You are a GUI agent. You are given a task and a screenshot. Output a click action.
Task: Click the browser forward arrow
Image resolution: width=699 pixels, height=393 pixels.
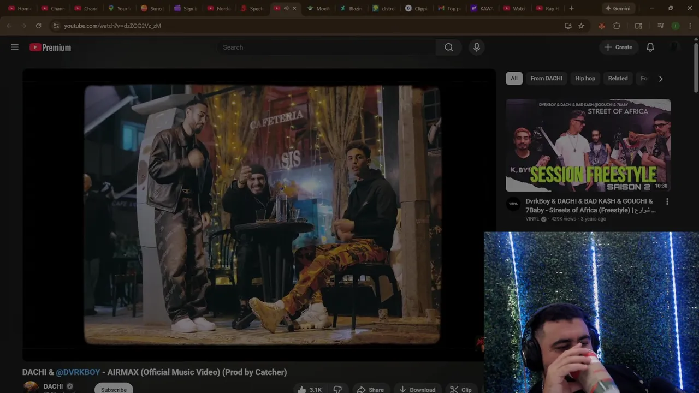coord(23,26)
